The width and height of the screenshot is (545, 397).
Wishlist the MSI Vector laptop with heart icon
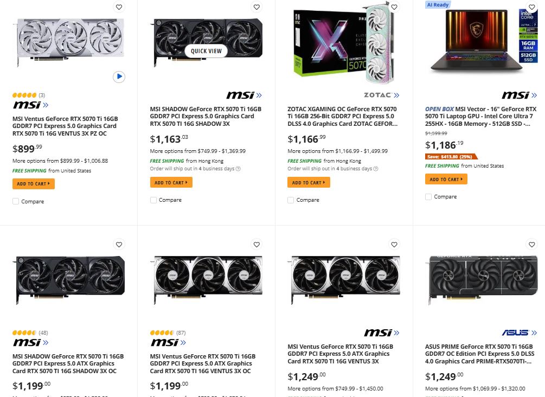coord(532,7)
